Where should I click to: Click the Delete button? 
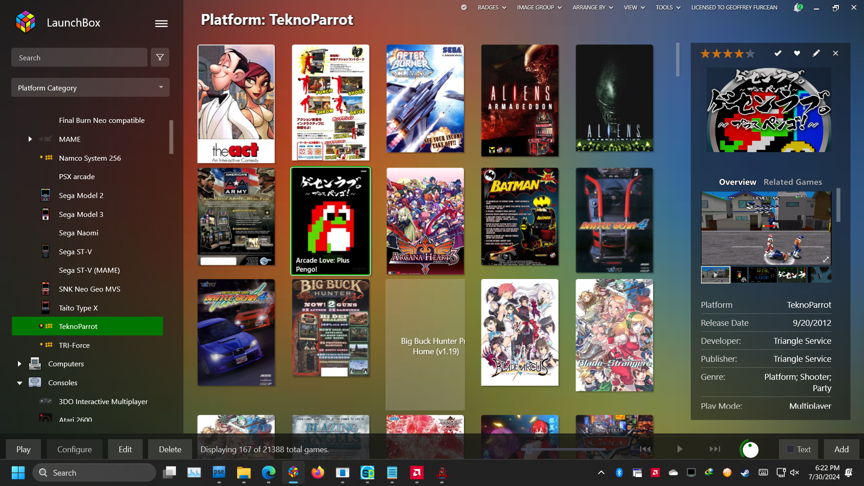170,449
